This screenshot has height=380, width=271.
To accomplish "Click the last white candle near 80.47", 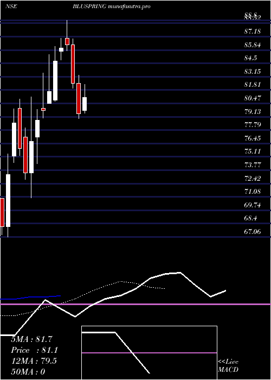I will point(85,104).
